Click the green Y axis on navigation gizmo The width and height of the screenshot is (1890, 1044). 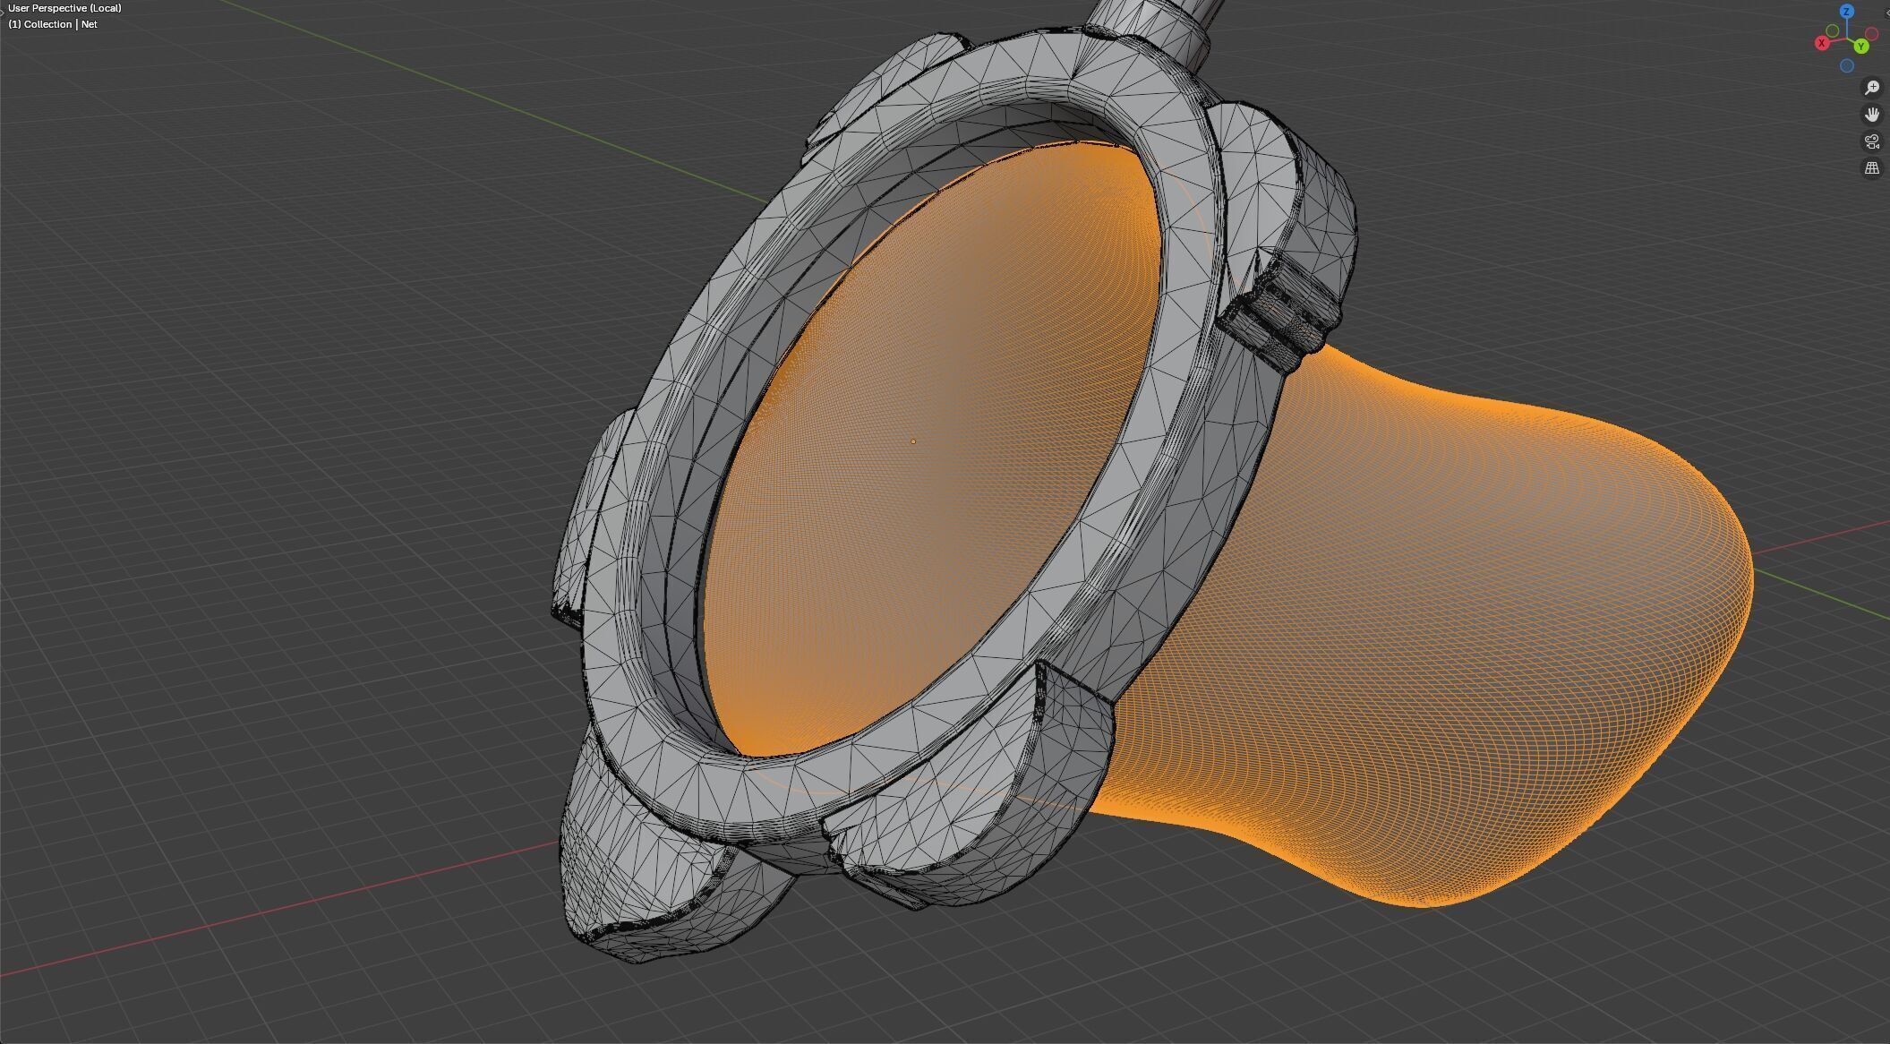(x=1861, y=46)
